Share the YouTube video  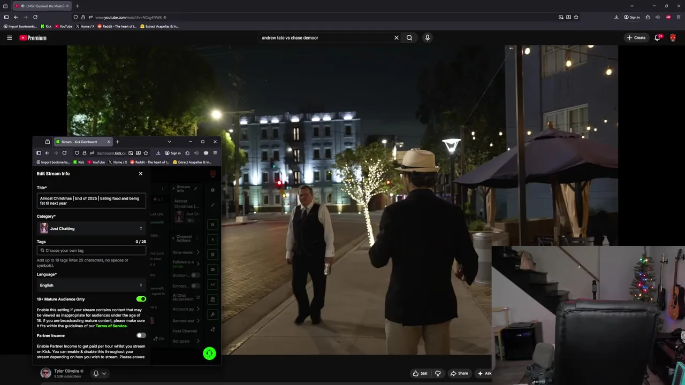pyautogui.click(x=459, y=373)
